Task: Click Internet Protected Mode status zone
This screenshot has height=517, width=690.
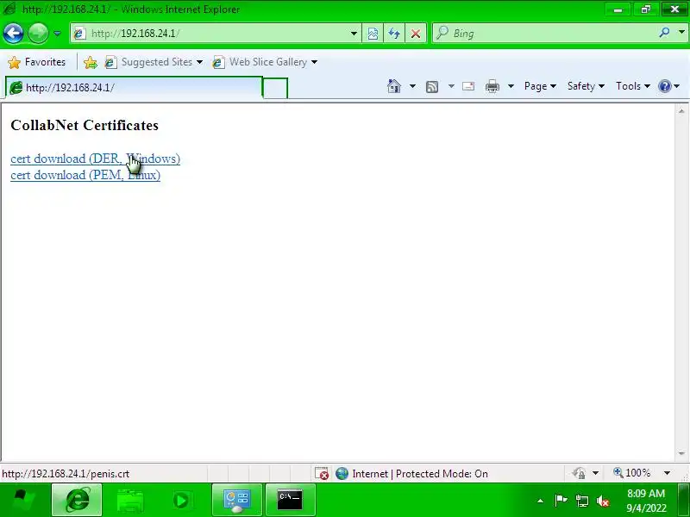Action: pyautogui.click(x=412, y=473)
